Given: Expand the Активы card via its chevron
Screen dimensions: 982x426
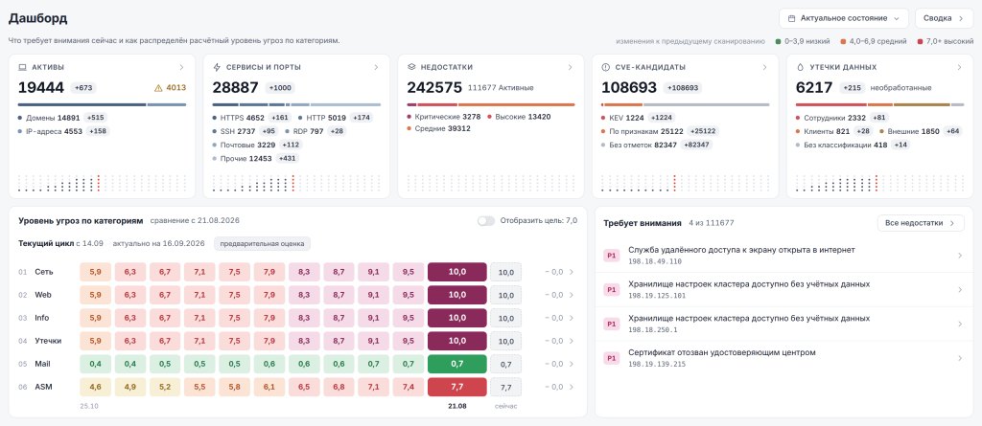Looking at the screenshot, I should click(x=181, y=67).
